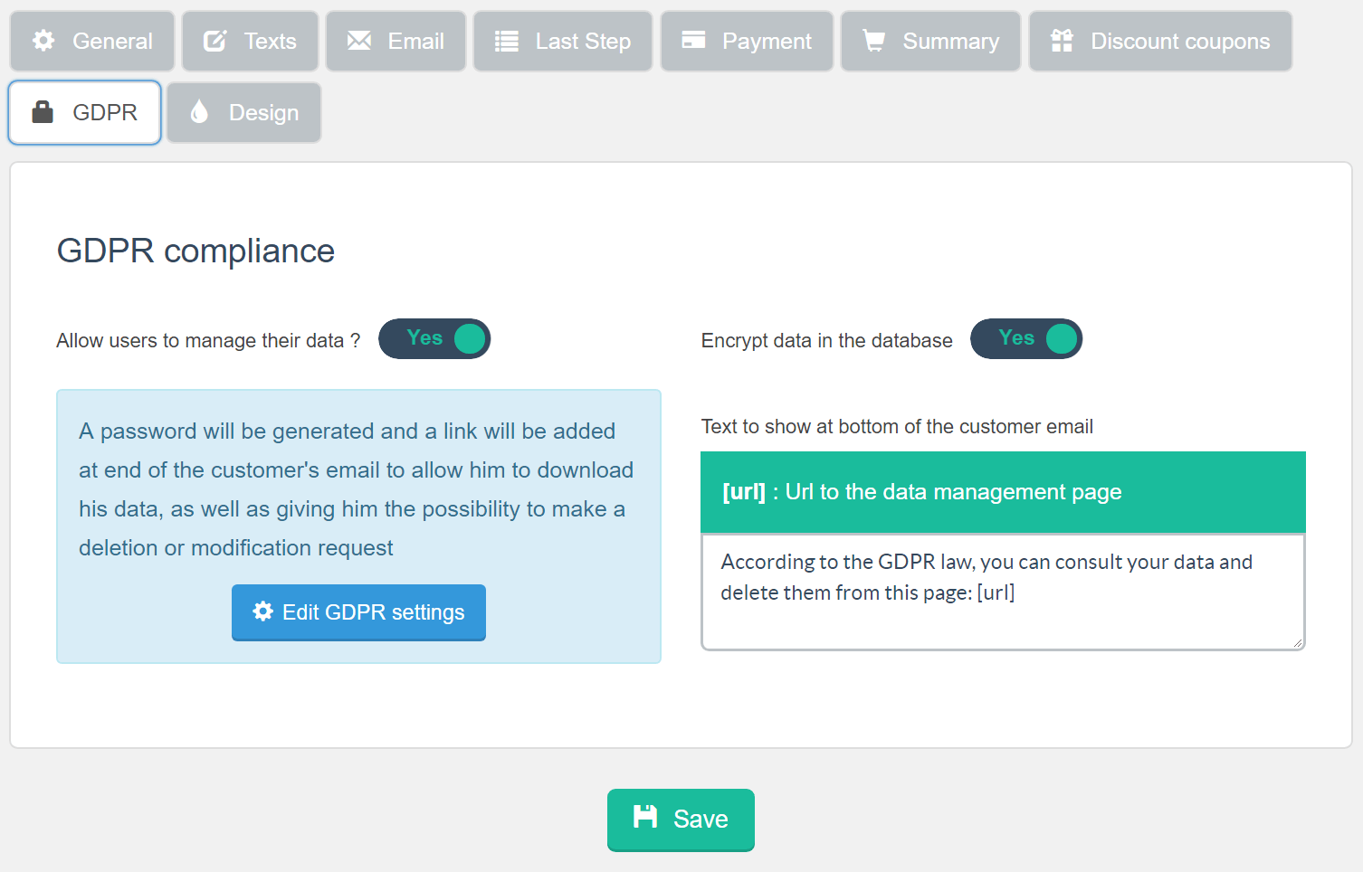
Task: Switch to the Design tab
Action: click(243, 111)
